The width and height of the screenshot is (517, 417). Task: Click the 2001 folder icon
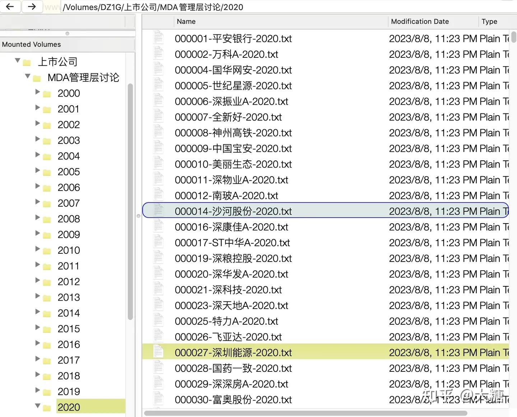(x=47, y=110)
